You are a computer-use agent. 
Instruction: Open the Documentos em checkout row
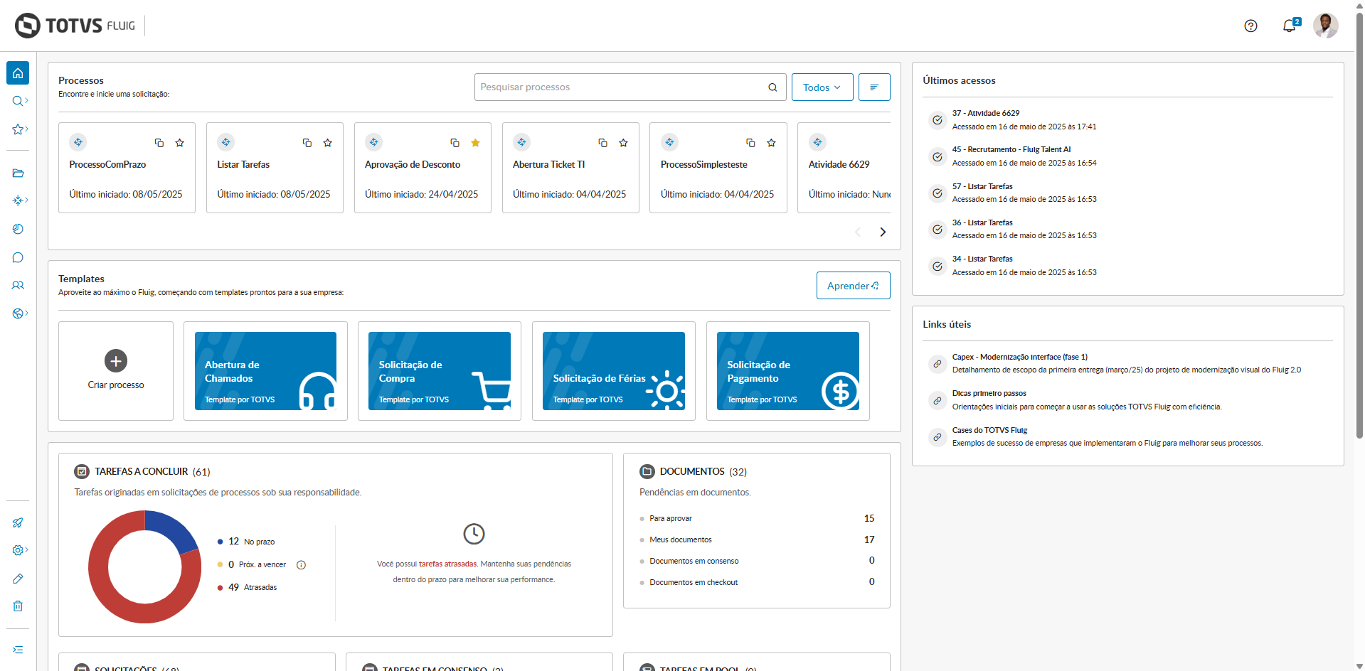coord(757,582)
